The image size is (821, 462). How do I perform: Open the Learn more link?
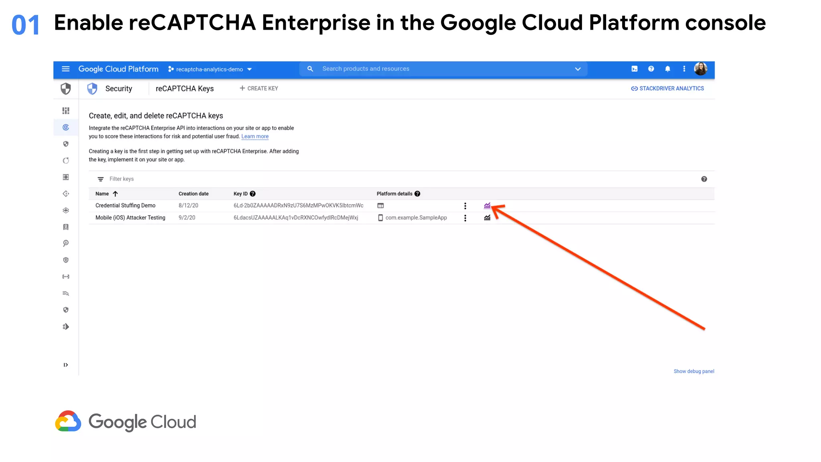pyautogui.click(x=255, y=136)
